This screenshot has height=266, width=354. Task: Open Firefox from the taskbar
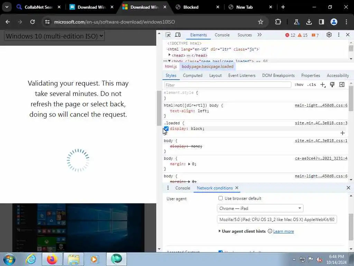[52, 259]
